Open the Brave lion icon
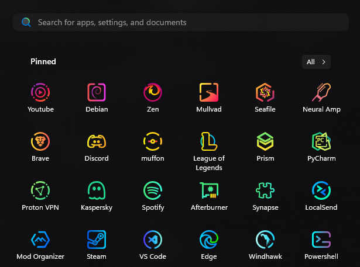The image size is (360, 267). click(x=40, y=141)
